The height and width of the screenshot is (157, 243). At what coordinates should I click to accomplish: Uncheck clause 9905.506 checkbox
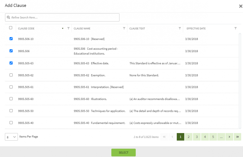(11, 51)
